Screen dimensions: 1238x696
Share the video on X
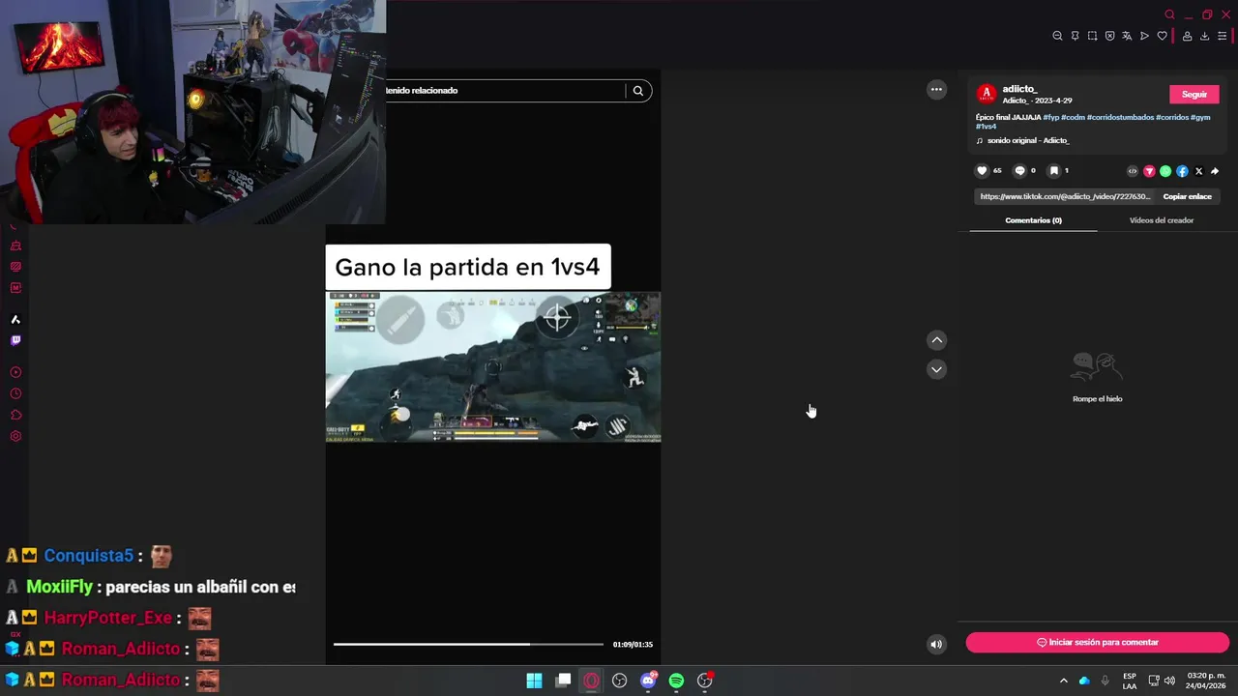pyautogui.click(x=1198, y=171)
